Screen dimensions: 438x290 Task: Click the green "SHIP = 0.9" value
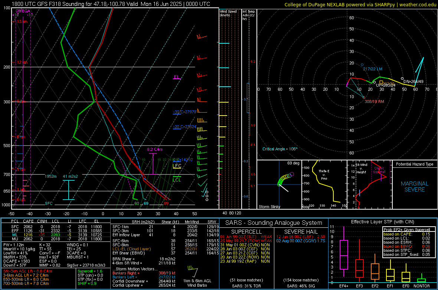point(87,283)
